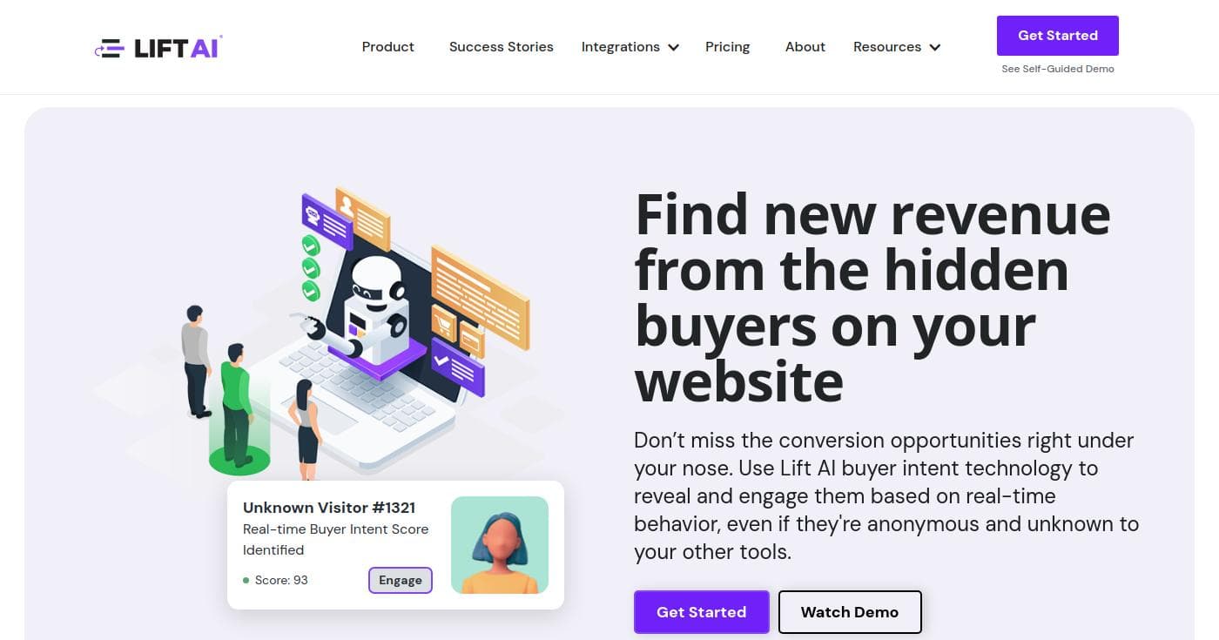Click the Engage button on visitor card
This screenshot has height=640, width=1219.
pos(401,580)
